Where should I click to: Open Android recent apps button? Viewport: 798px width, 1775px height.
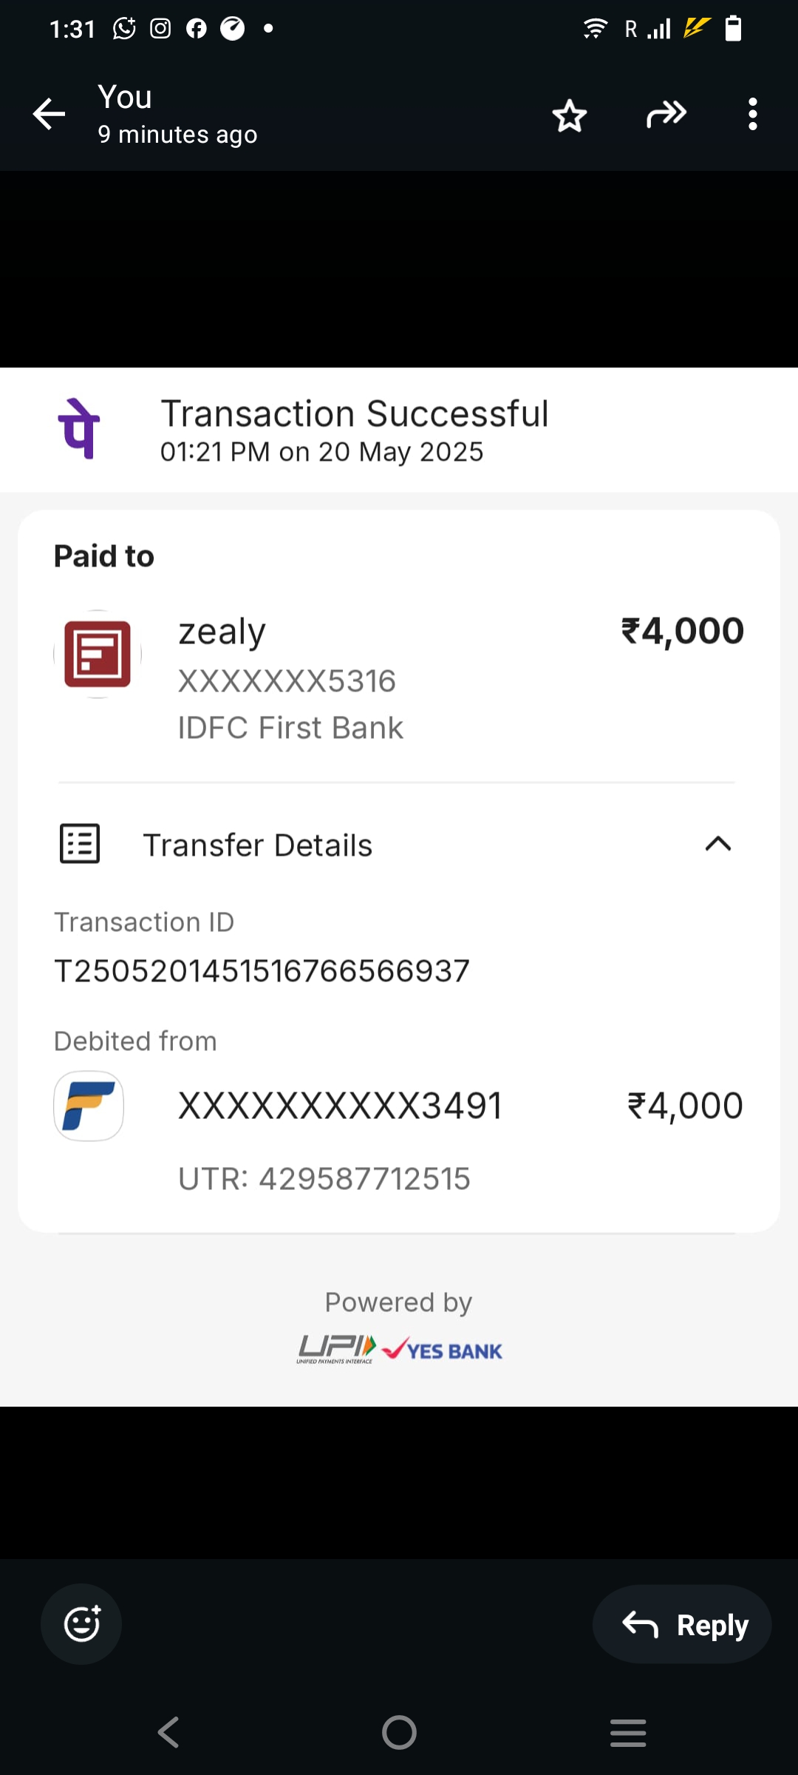(628, 1732)
